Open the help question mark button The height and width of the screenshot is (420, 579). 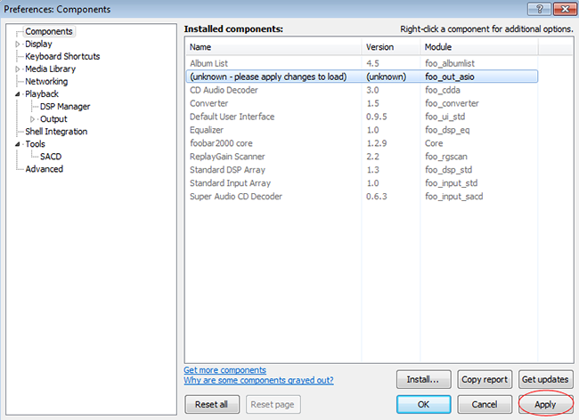(539, 9)
